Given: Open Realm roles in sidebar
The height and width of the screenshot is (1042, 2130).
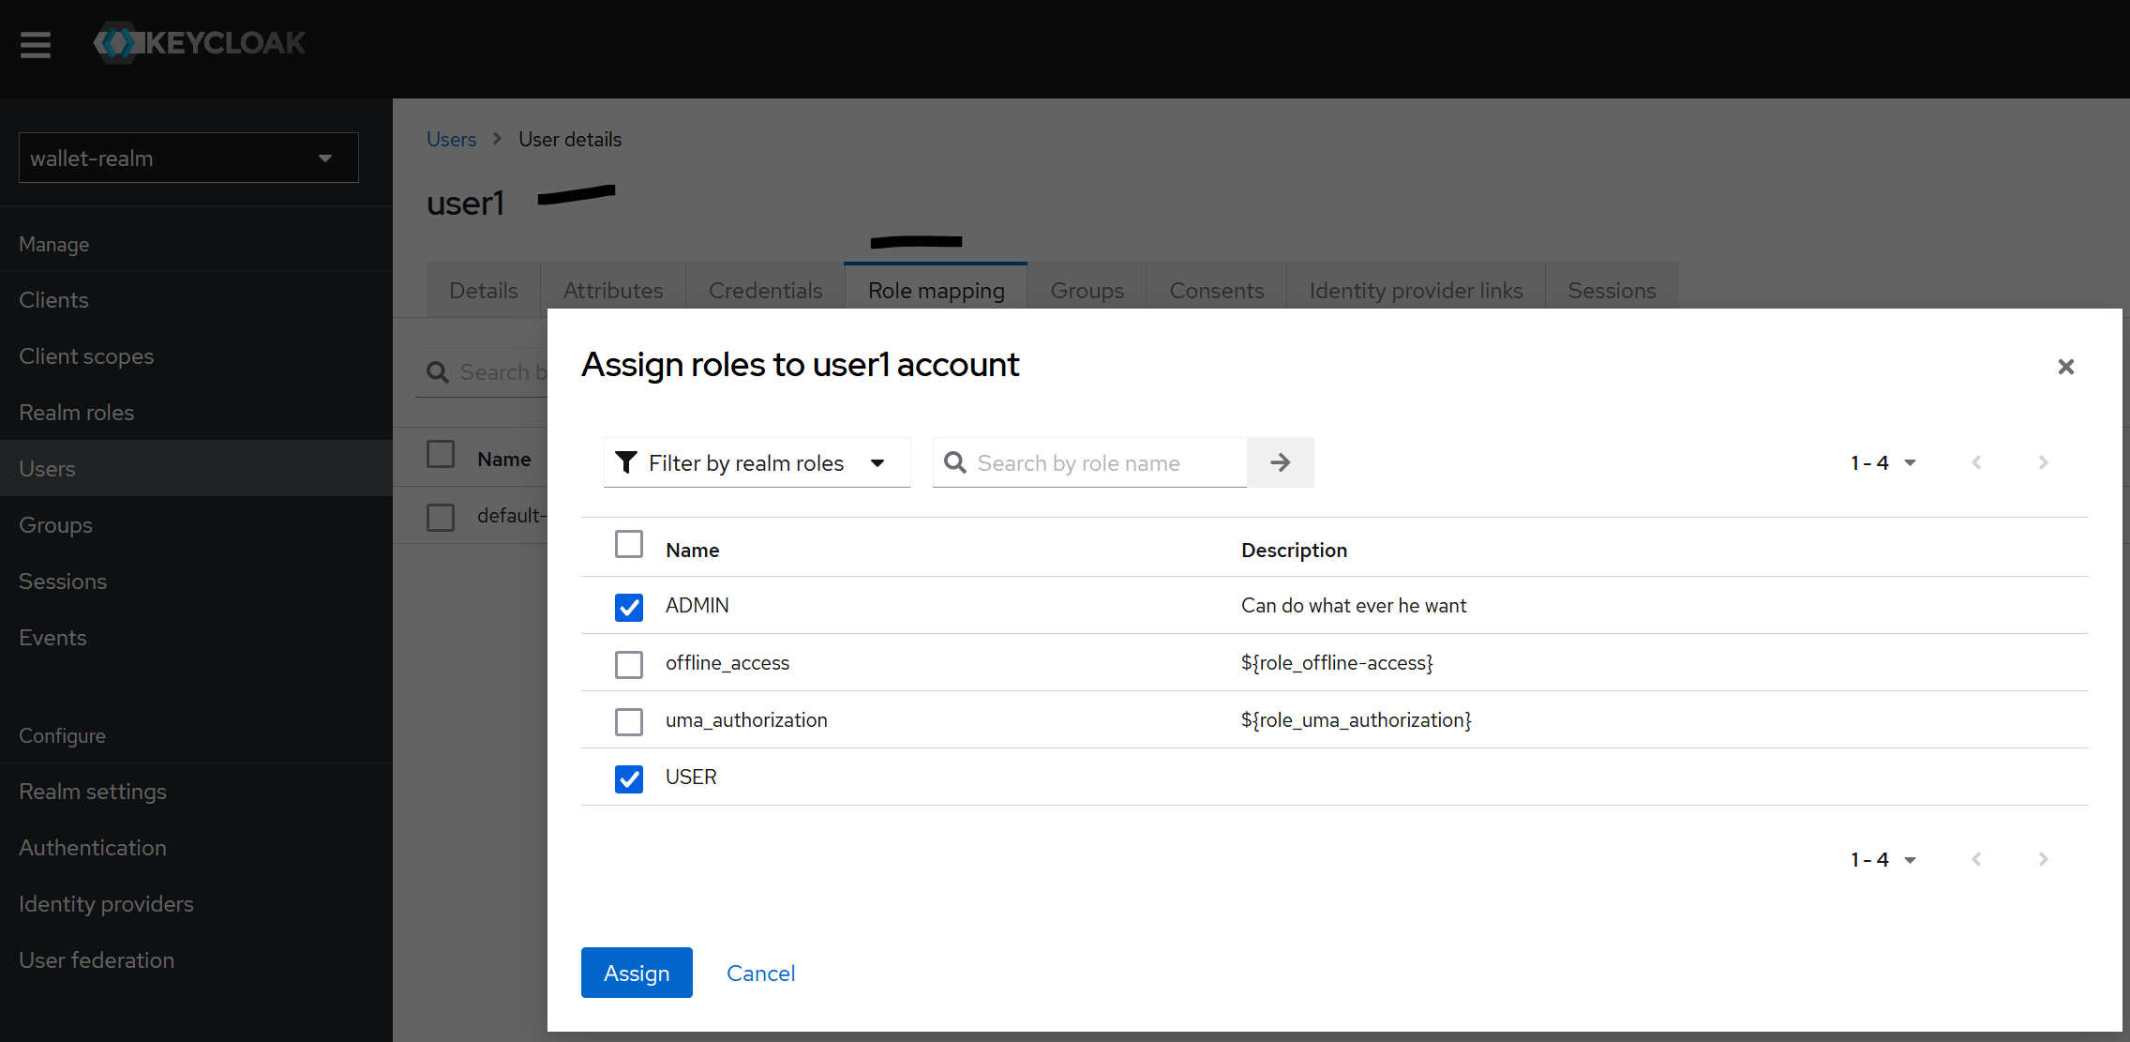Looking at the screenshot, I should (77, 413).
